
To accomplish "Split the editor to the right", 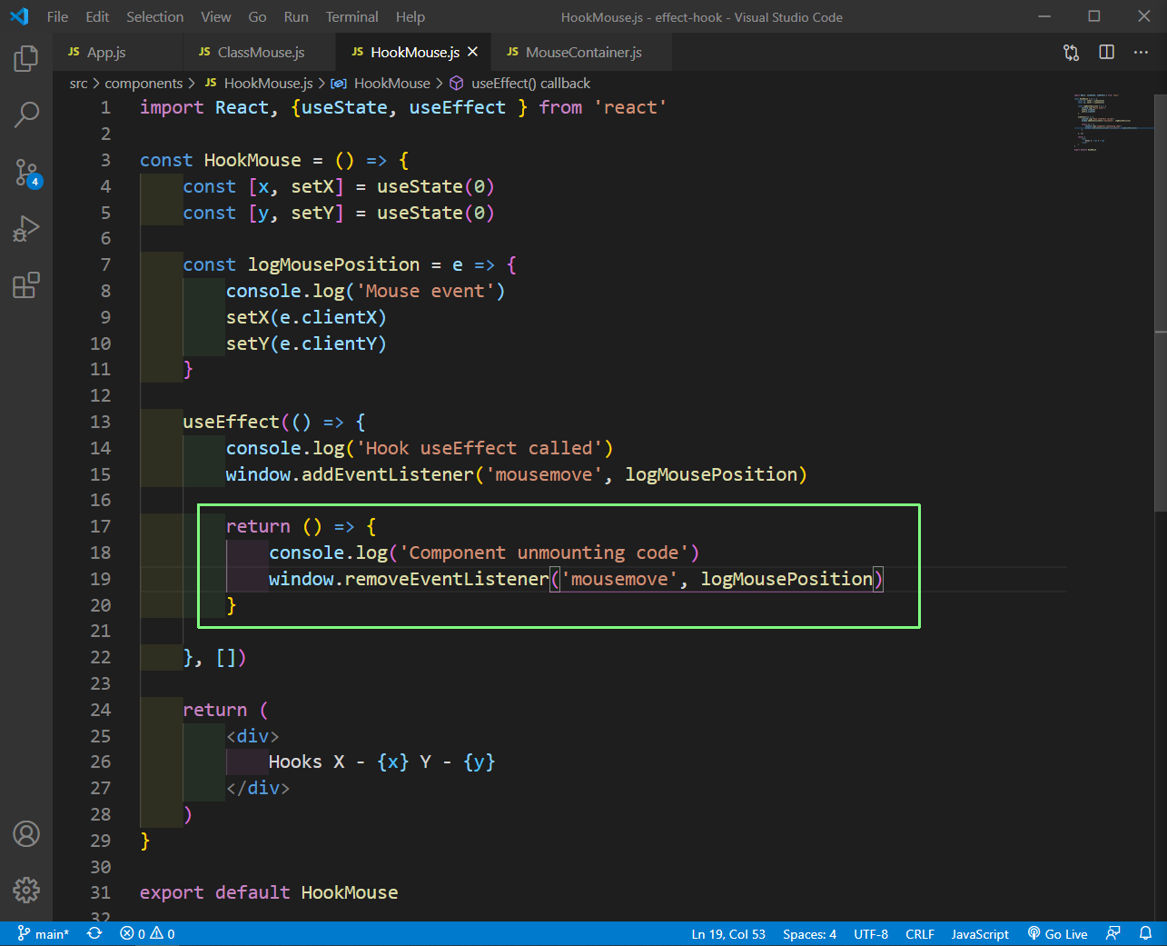I will pos(1106,53).
